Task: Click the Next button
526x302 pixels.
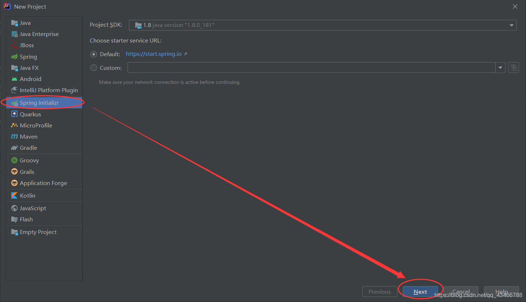Action: 420,292
